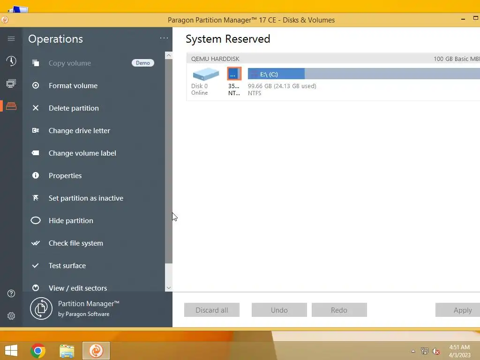Click the Delete partition X icon

pyautogui.click(x=36, y=108)
